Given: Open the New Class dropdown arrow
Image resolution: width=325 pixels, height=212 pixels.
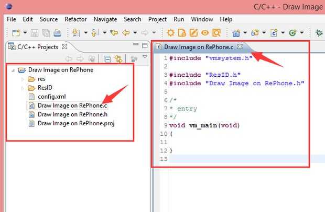Looking at the screenshot, I should pos(302,32).
